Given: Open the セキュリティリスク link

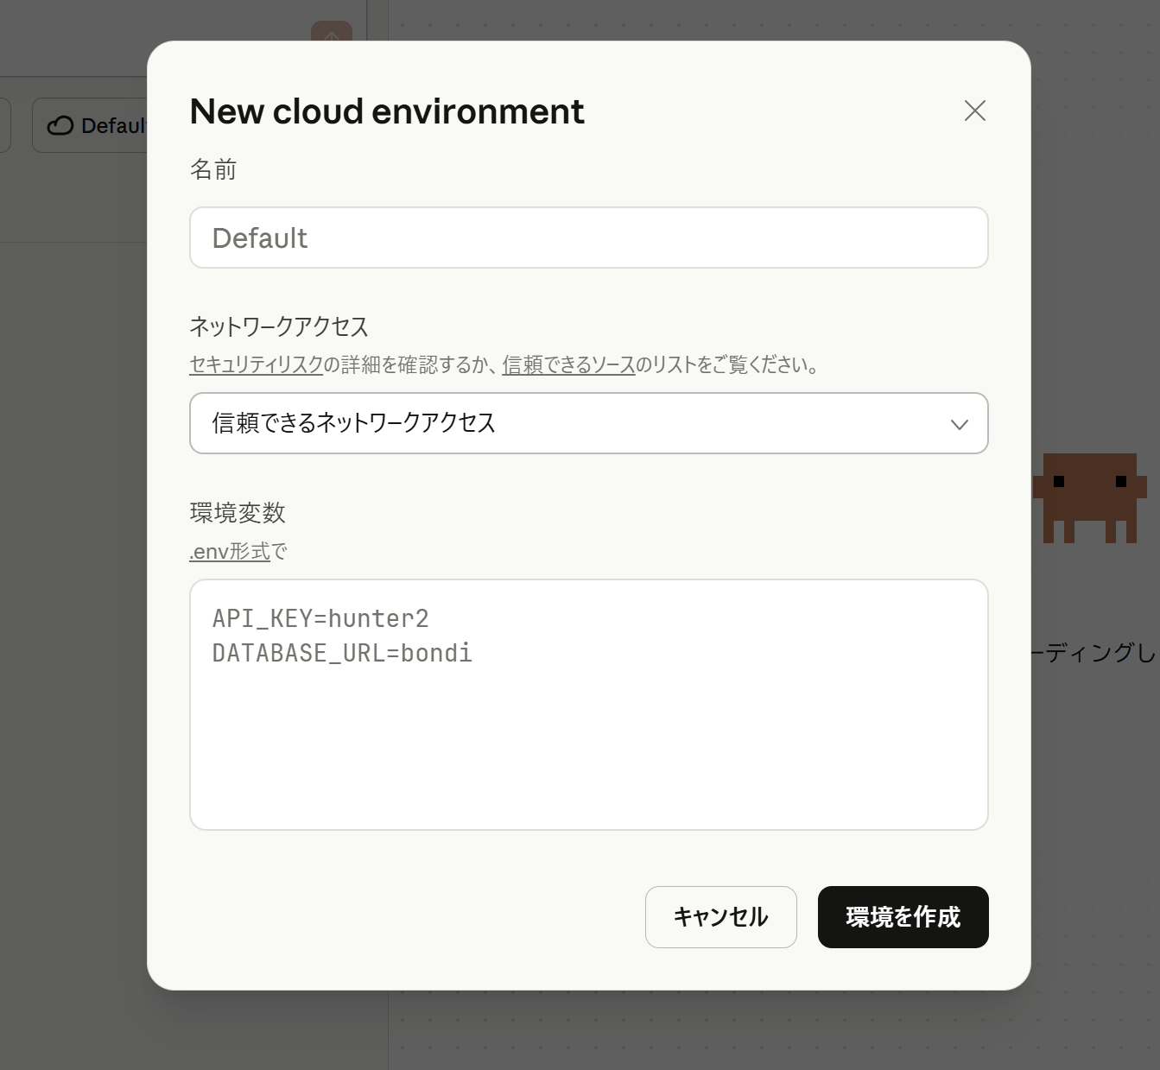Looking at the screenshot, I should (256, 365).
